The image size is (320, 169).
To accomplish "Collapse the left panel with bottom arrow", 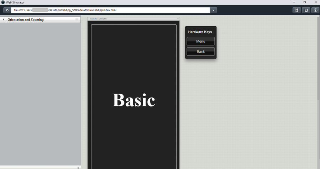I will point(78,168).
